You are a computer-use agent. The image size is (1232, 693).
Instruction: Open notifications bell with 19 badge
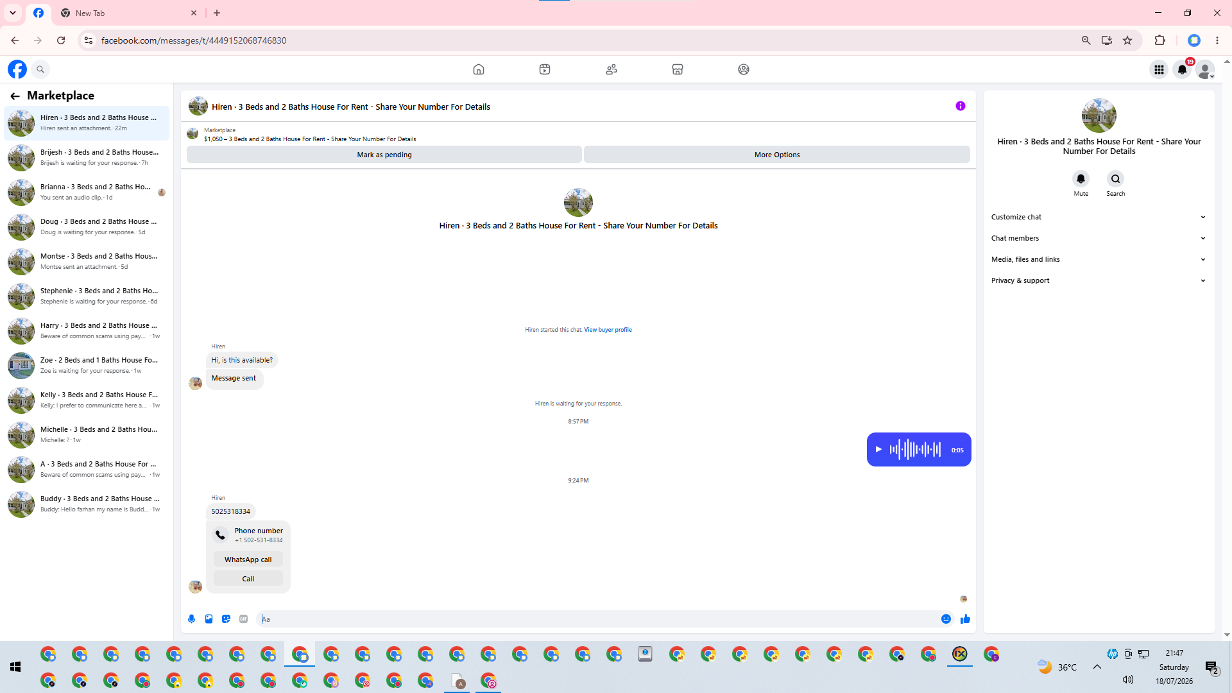click(1182, 69)
